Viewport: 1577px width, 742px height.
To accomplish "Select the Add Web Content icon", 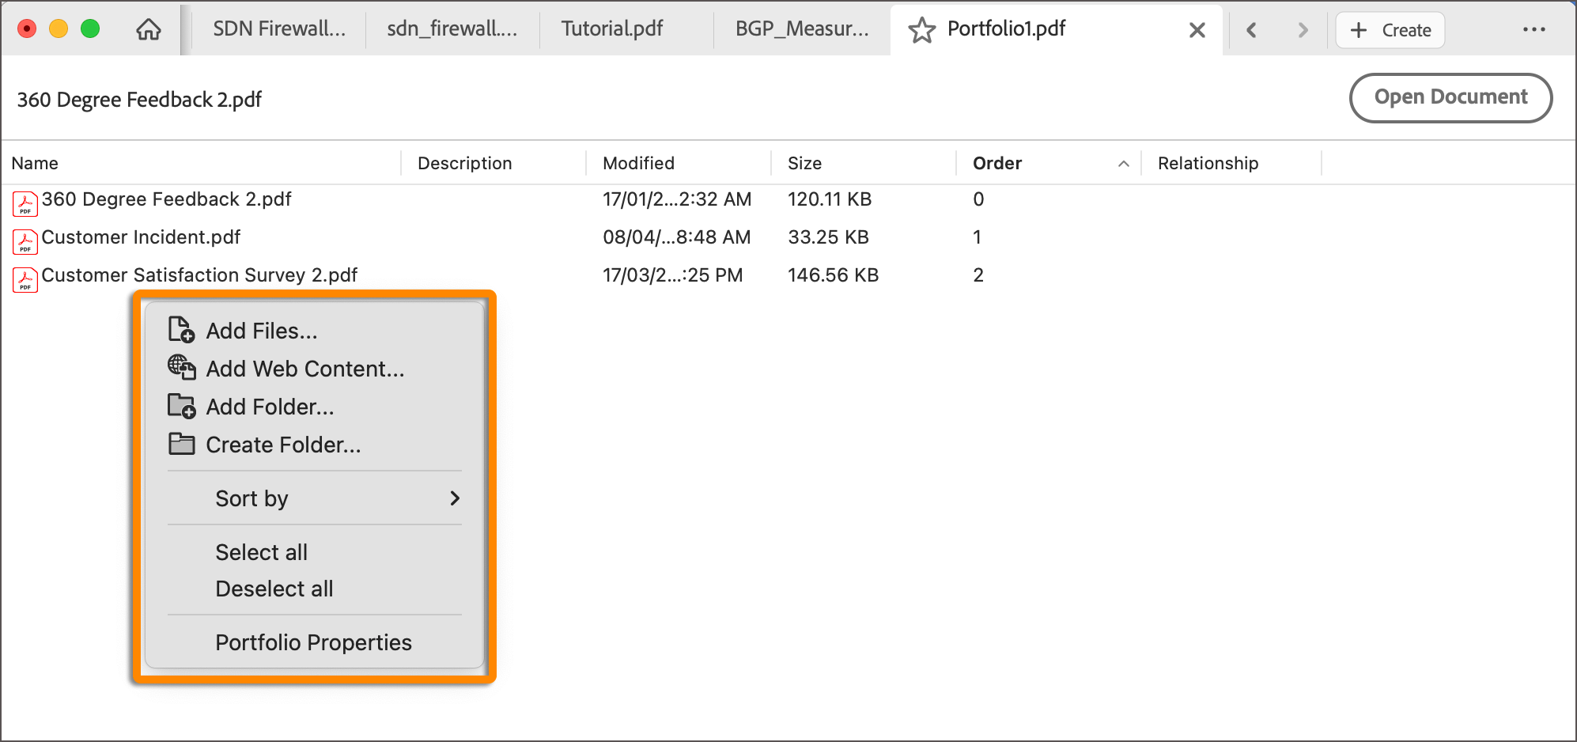I will (x=180, y=368).
